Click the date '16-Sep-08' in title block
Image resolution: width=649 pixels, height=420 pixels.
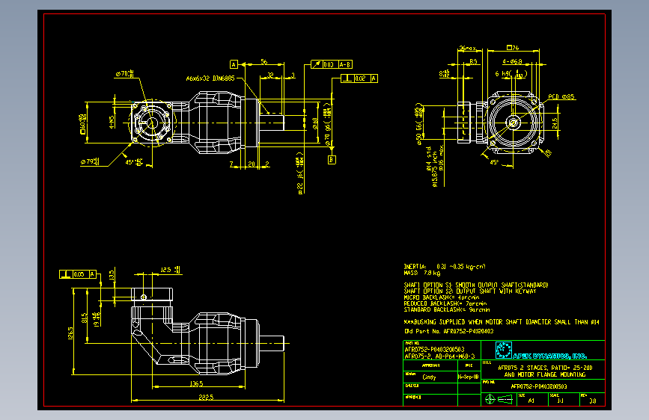(x=469, y=377)
